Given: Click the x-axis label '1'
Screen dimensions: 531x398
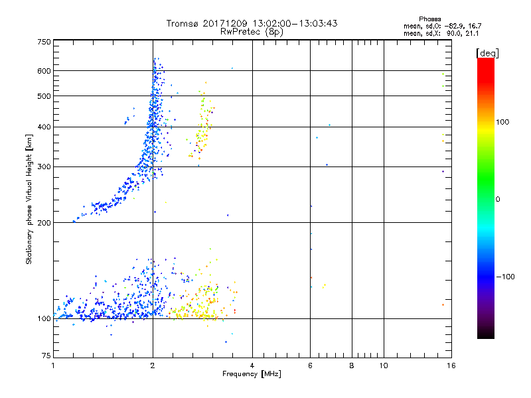Looking at the screenshot, I should coord(54,365).
